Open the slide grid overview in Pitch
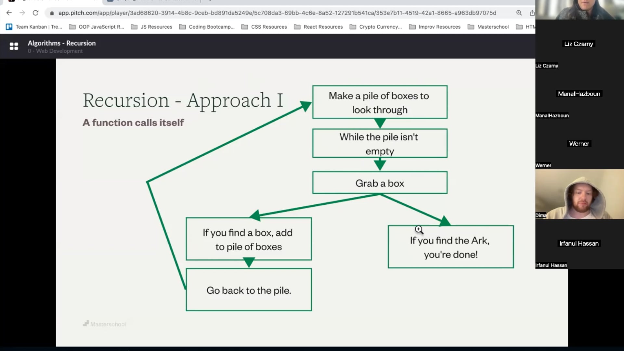 point(14,46)
